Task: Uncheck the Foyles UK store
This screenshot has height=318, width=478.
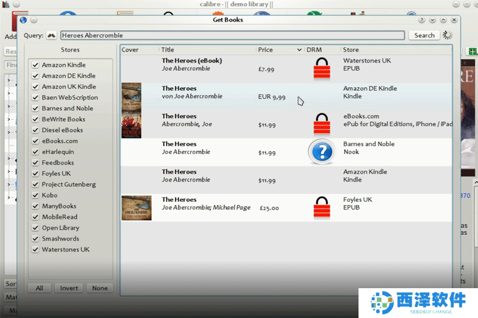Action: [35, 174]
